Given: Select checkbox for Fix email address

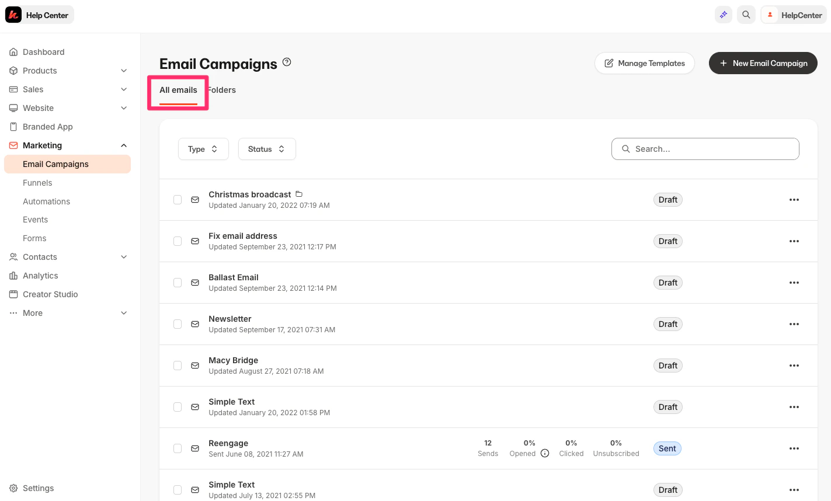Looking at the screenshot, I should [178, 241].
